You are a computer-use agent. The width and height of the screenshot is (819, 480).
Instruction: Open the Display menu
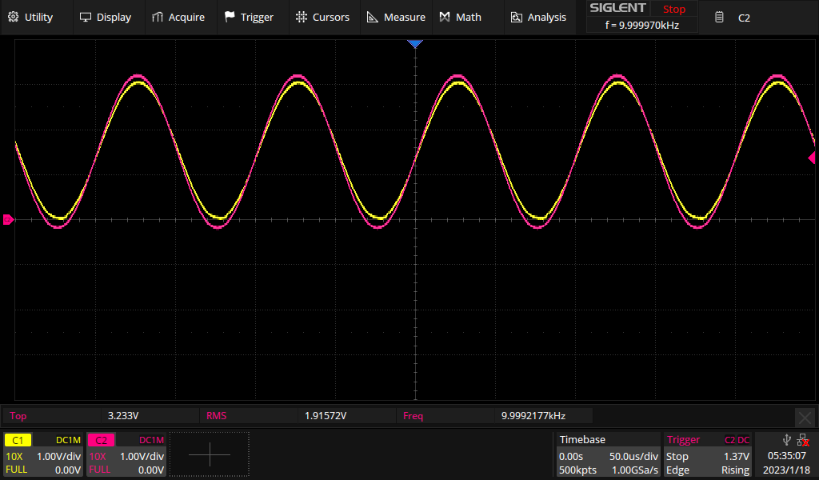[105, 18]
